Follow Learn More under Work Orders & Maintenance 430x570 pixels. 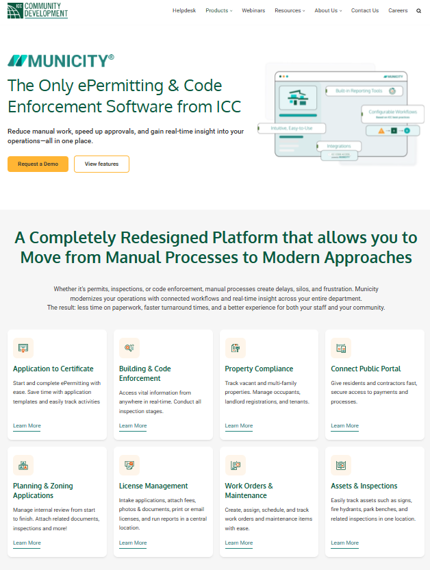click(238, 543)
